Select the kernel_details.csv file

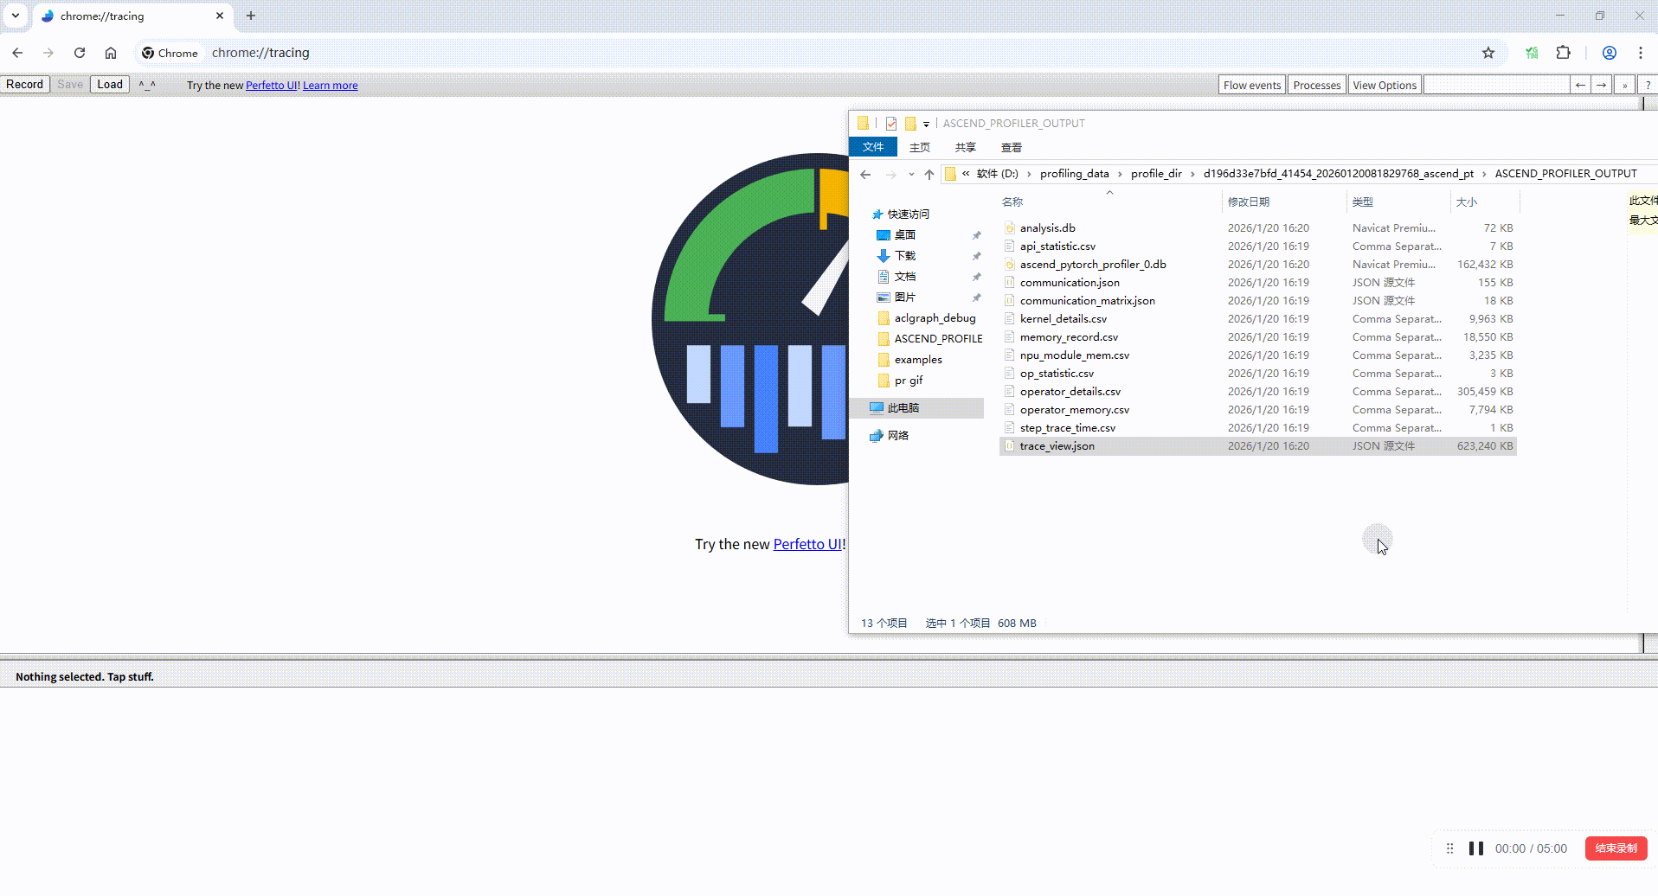pyautogui.click(x=1064, y=319)
